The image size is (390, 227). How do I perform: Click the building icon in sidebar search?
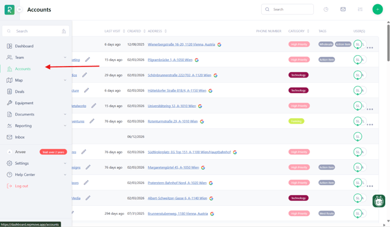pos(64,31)
